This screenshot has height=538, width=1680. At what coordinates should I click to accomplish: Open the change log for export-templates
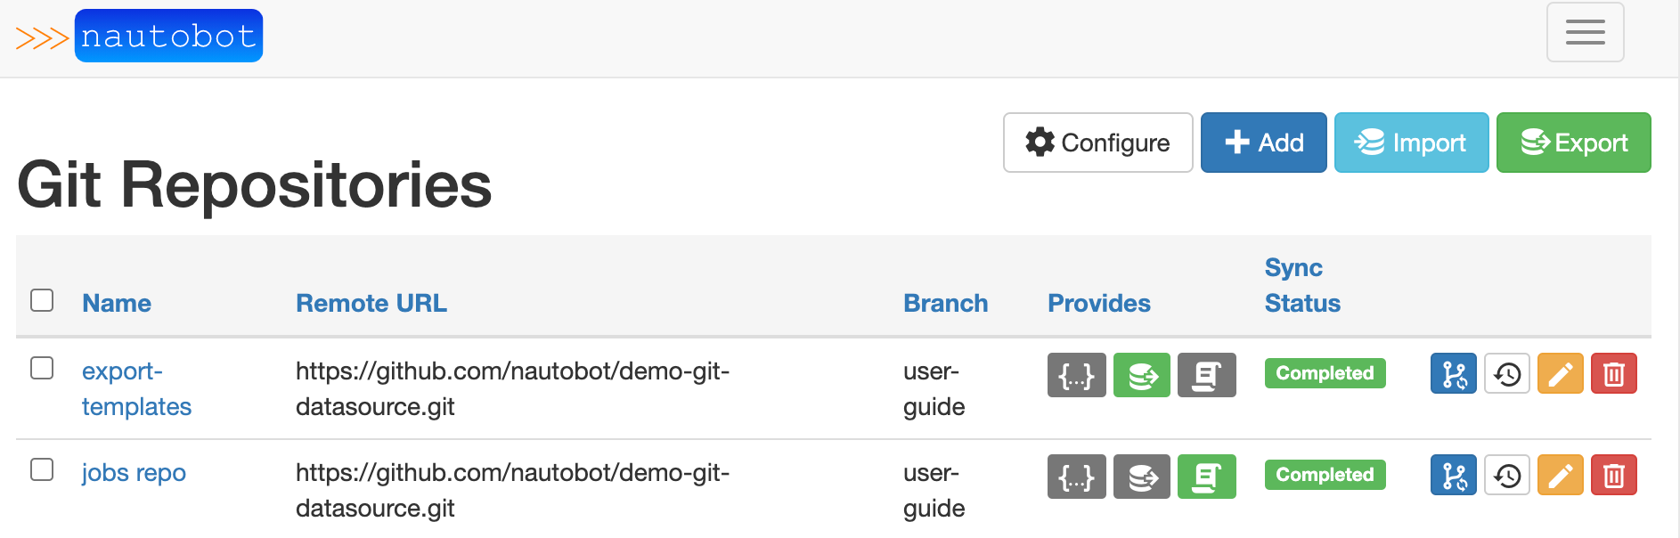[x=1506, y=374]
